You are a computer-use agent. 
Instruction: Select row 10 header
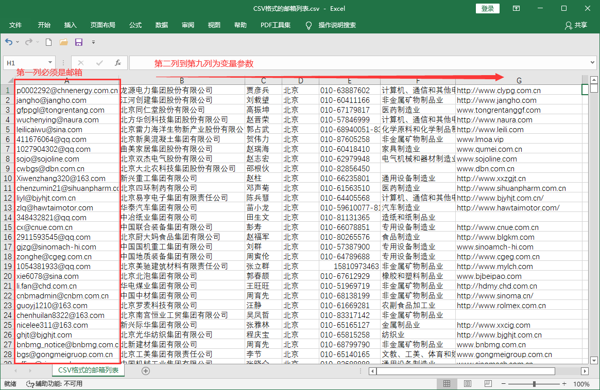point(7,179)
